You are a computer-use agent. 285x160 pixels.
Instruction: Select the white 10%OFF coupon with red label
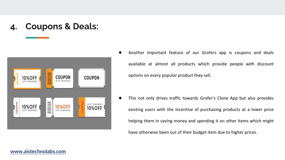(27, 107)
